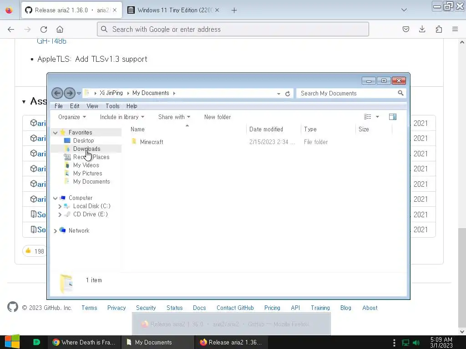The height and width of the screenshot is (349, 466).
Task: Switch to Chrome taskbar window
Action: pos(84,342)
